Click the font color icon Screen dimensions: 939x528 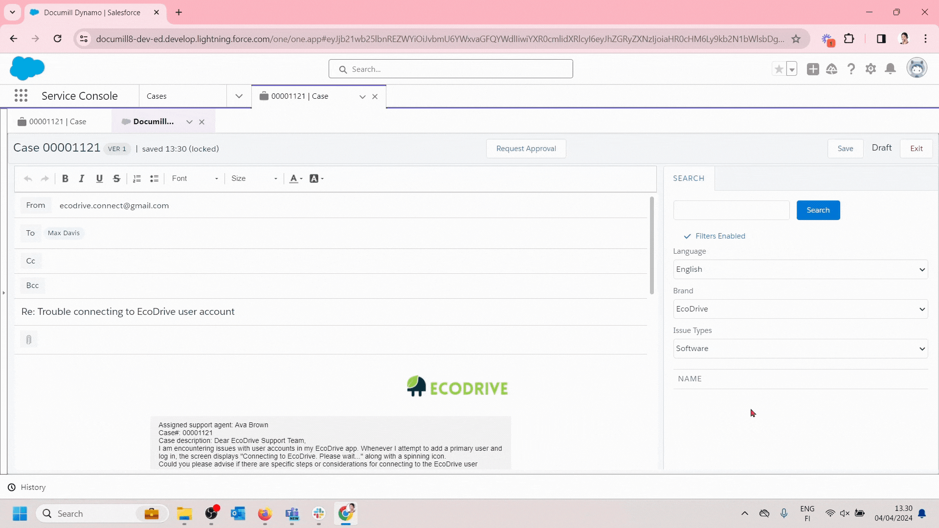click(x=293, y=178)
